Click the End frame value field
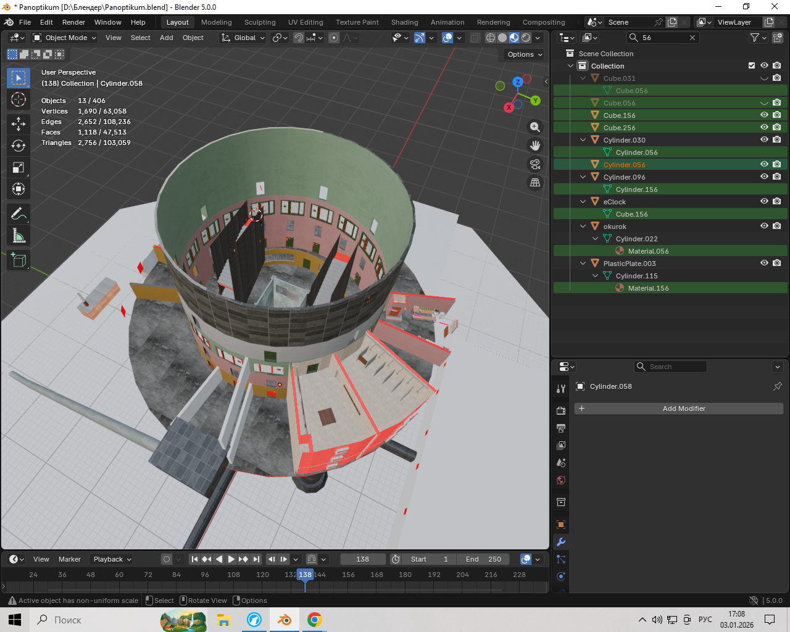The width and height of the screenshot is (790, 632). click(x=483, y=559)
